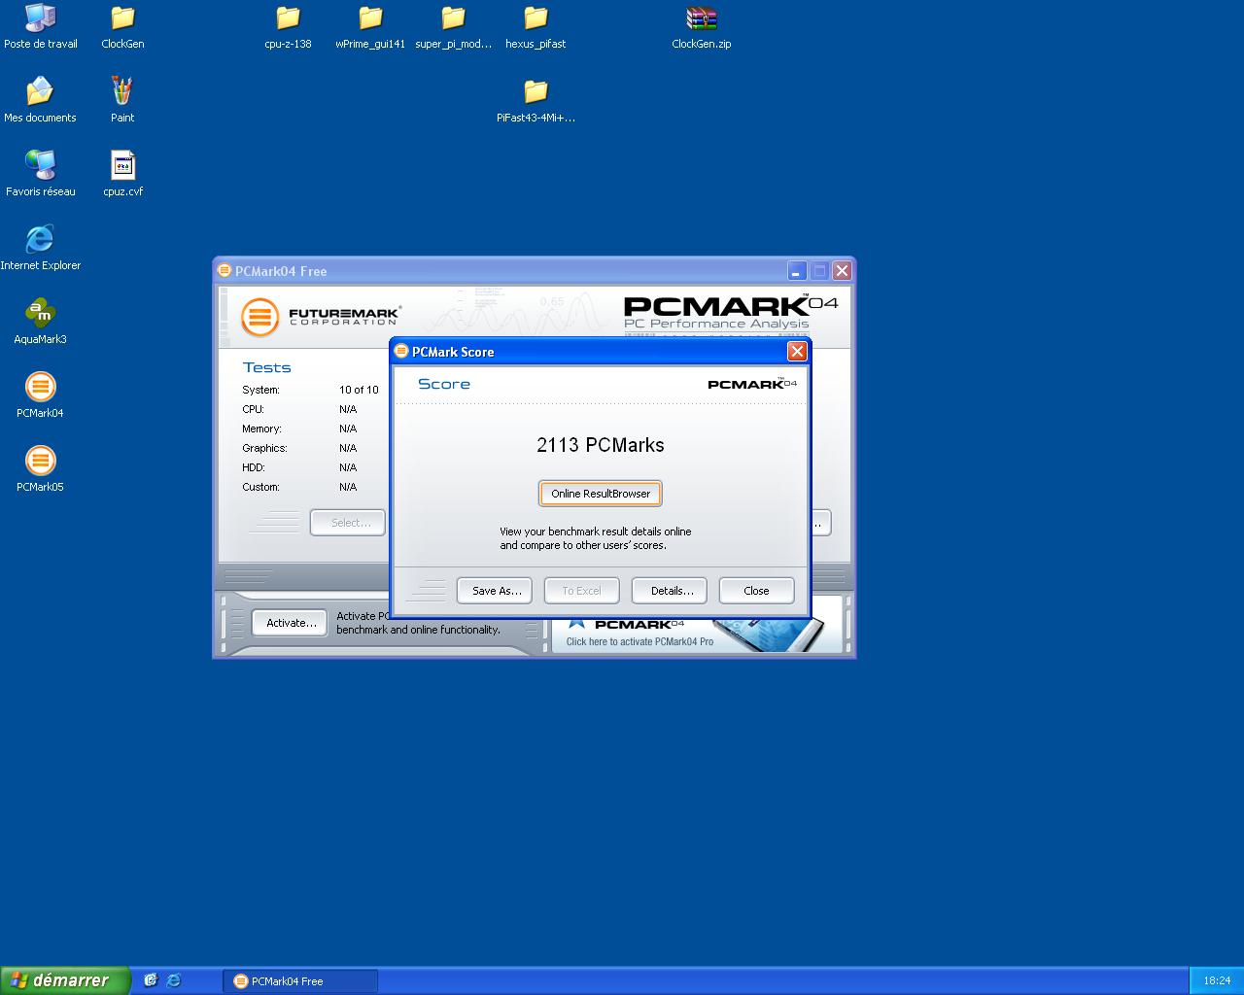1244x995 pixels.
Task: Click the PCMark Score dialog title icon
Action: [x=400, y=352]
